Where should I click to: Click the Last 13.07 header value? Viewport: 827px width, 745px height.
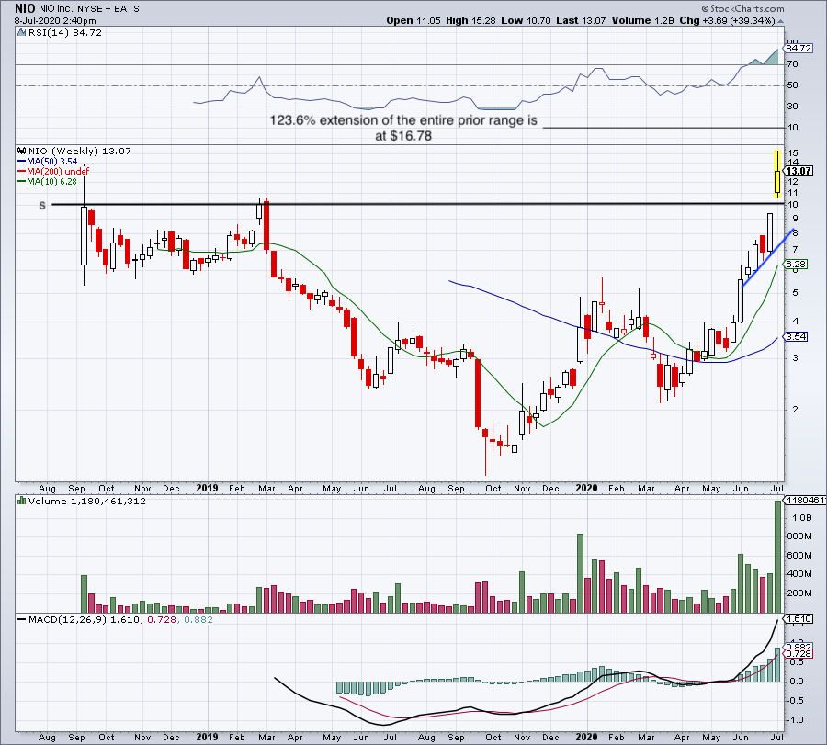click(581, 20)
